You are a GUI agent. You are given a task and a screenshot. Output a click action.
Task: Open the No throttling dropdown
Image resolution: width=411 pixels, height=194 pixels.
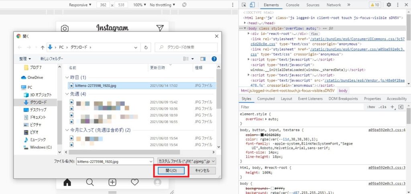pos(162,5)
